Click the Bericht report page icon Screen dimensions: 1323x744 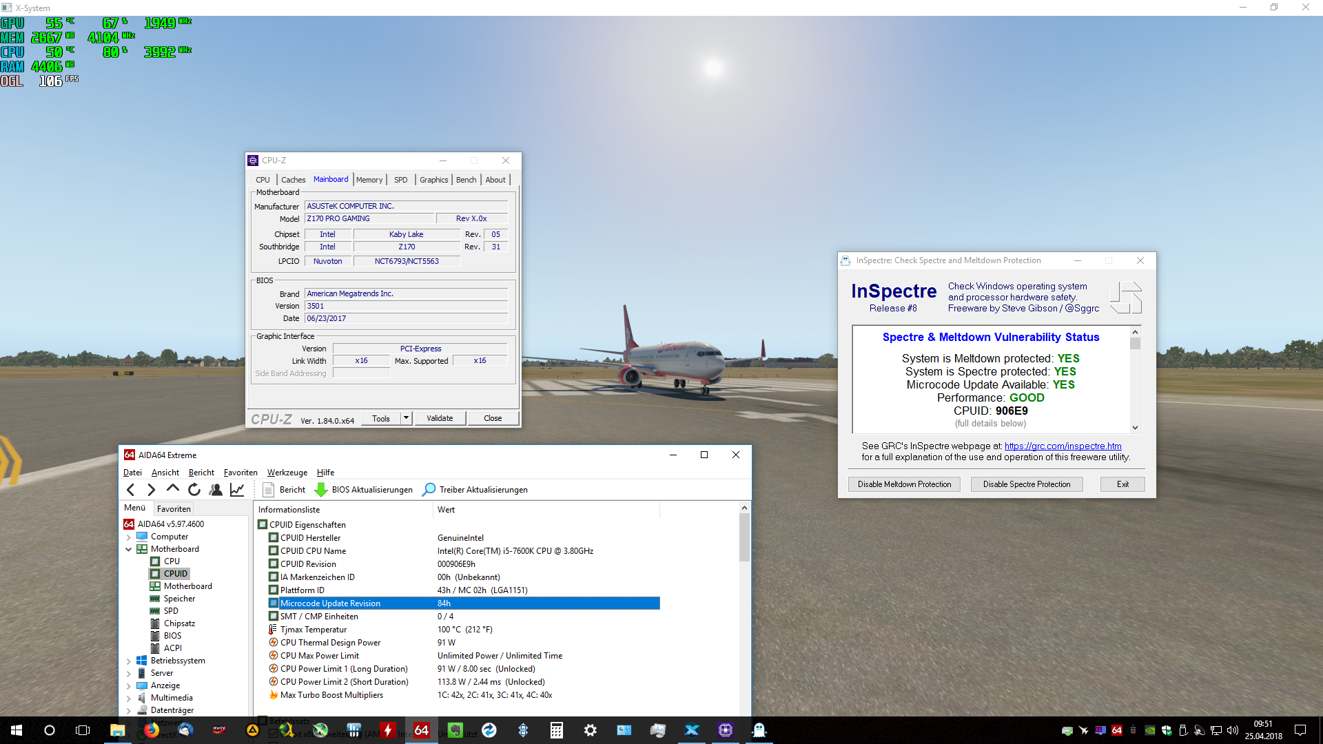click(x=269, y=490)
